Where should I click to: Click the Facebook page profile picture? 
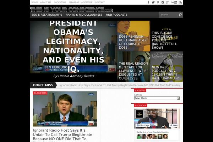(x=139, y=114)
